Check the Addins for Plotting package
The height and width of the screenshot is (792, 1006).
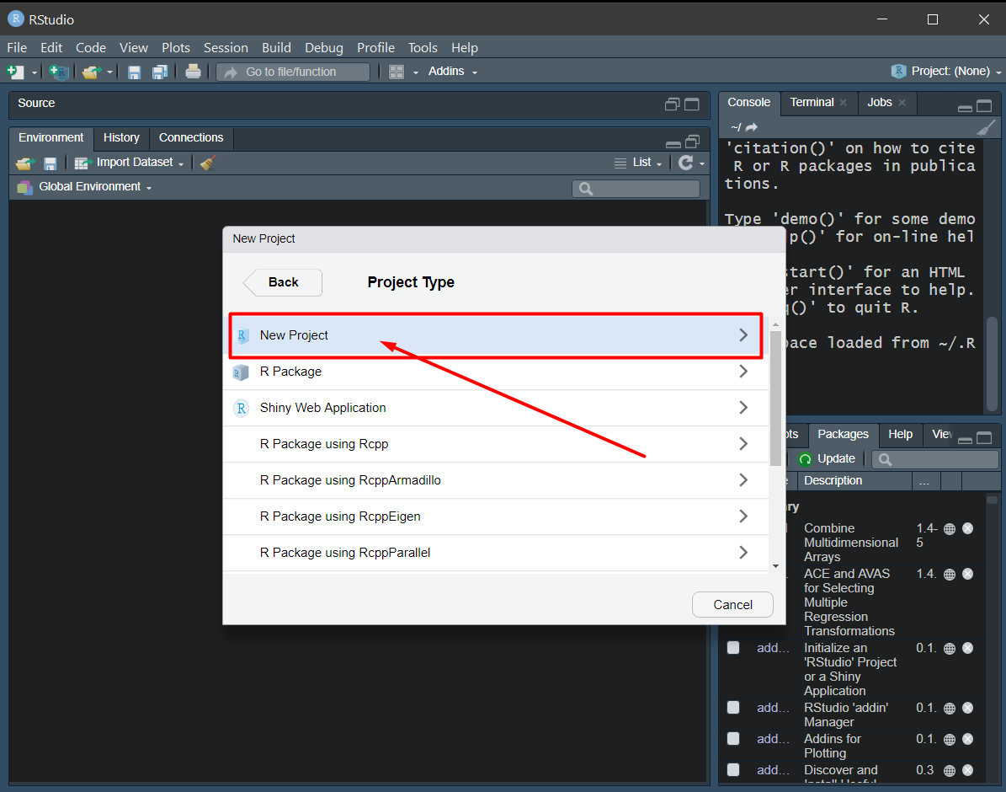733,738
